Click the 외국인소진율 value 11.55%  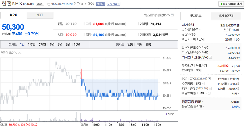click(234, 58)
